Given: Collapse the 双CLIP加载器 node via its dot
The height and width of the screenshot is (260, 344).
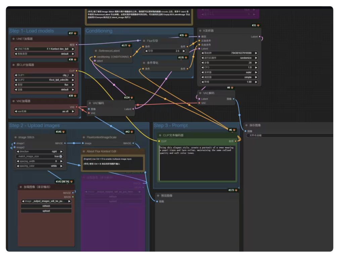Looking at the screenshot, I should pyautogui.click(x=13, y=65).
